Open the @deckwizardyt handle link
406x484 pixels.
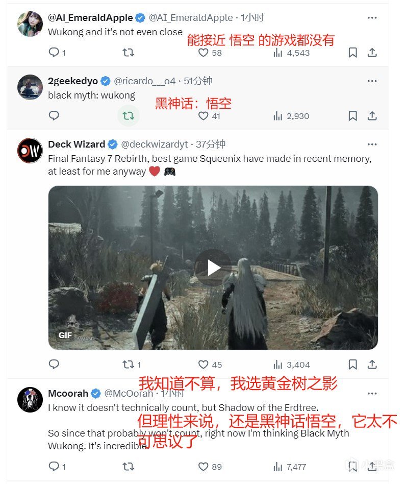tap(155, 144)
